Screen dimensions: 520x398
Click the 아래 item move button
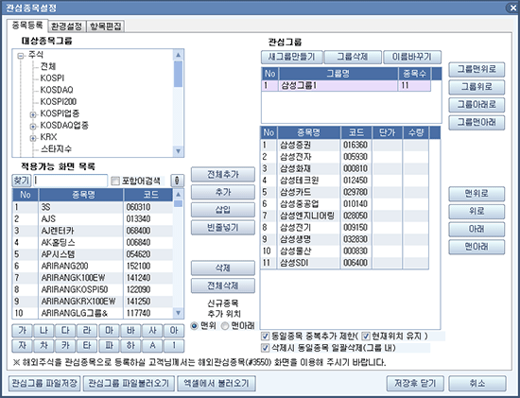pyautogui.click(x=477, y=229)
